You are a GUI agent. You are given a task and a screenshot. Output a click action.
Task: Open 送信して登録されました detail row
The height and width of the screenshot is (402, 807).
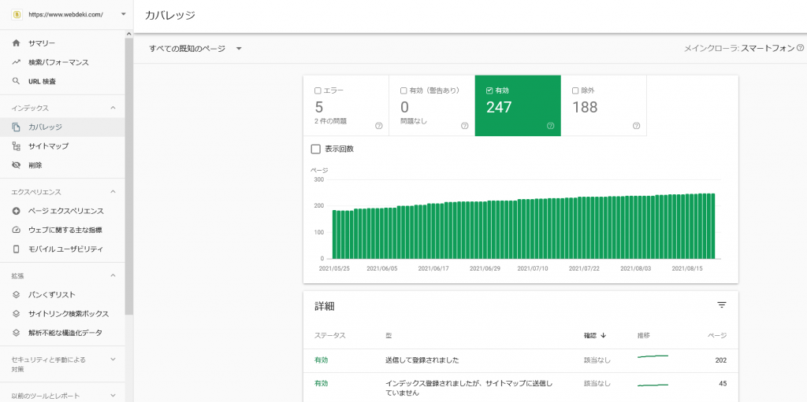pyautogui.click(x=422, y=360)
